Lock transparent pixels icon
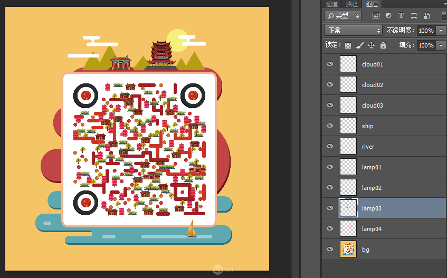The width and height of the screenshot is (447, 278). [x=348, y=45]
